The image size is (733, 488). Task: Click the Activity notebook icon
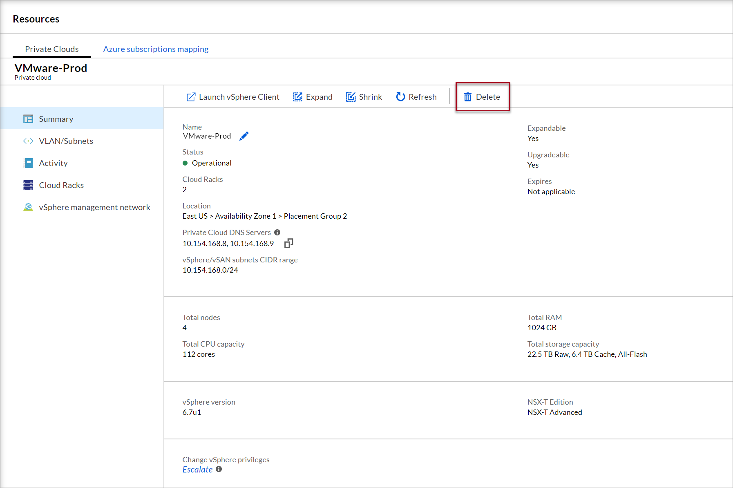[28, 163]
